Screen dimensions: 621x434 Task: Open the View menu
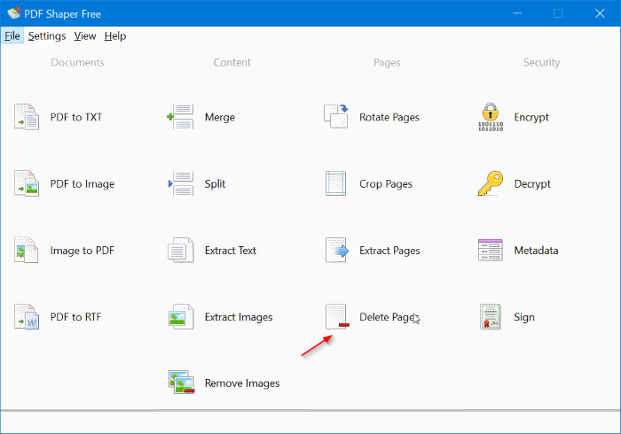point(85,36)
